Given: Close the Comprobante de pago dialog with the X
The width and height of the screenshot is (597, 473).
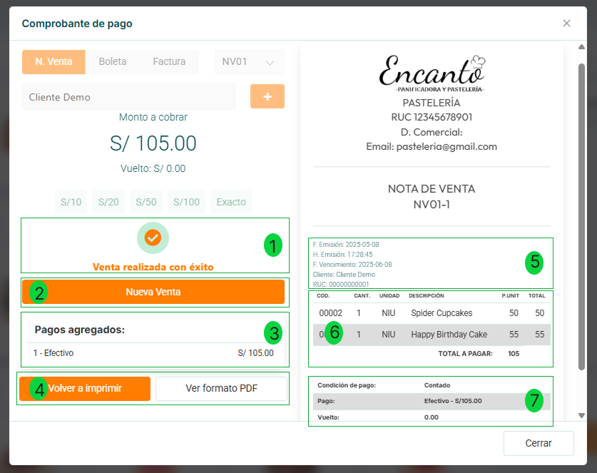Looking at the screenshot, I should [x=566, y=23].
